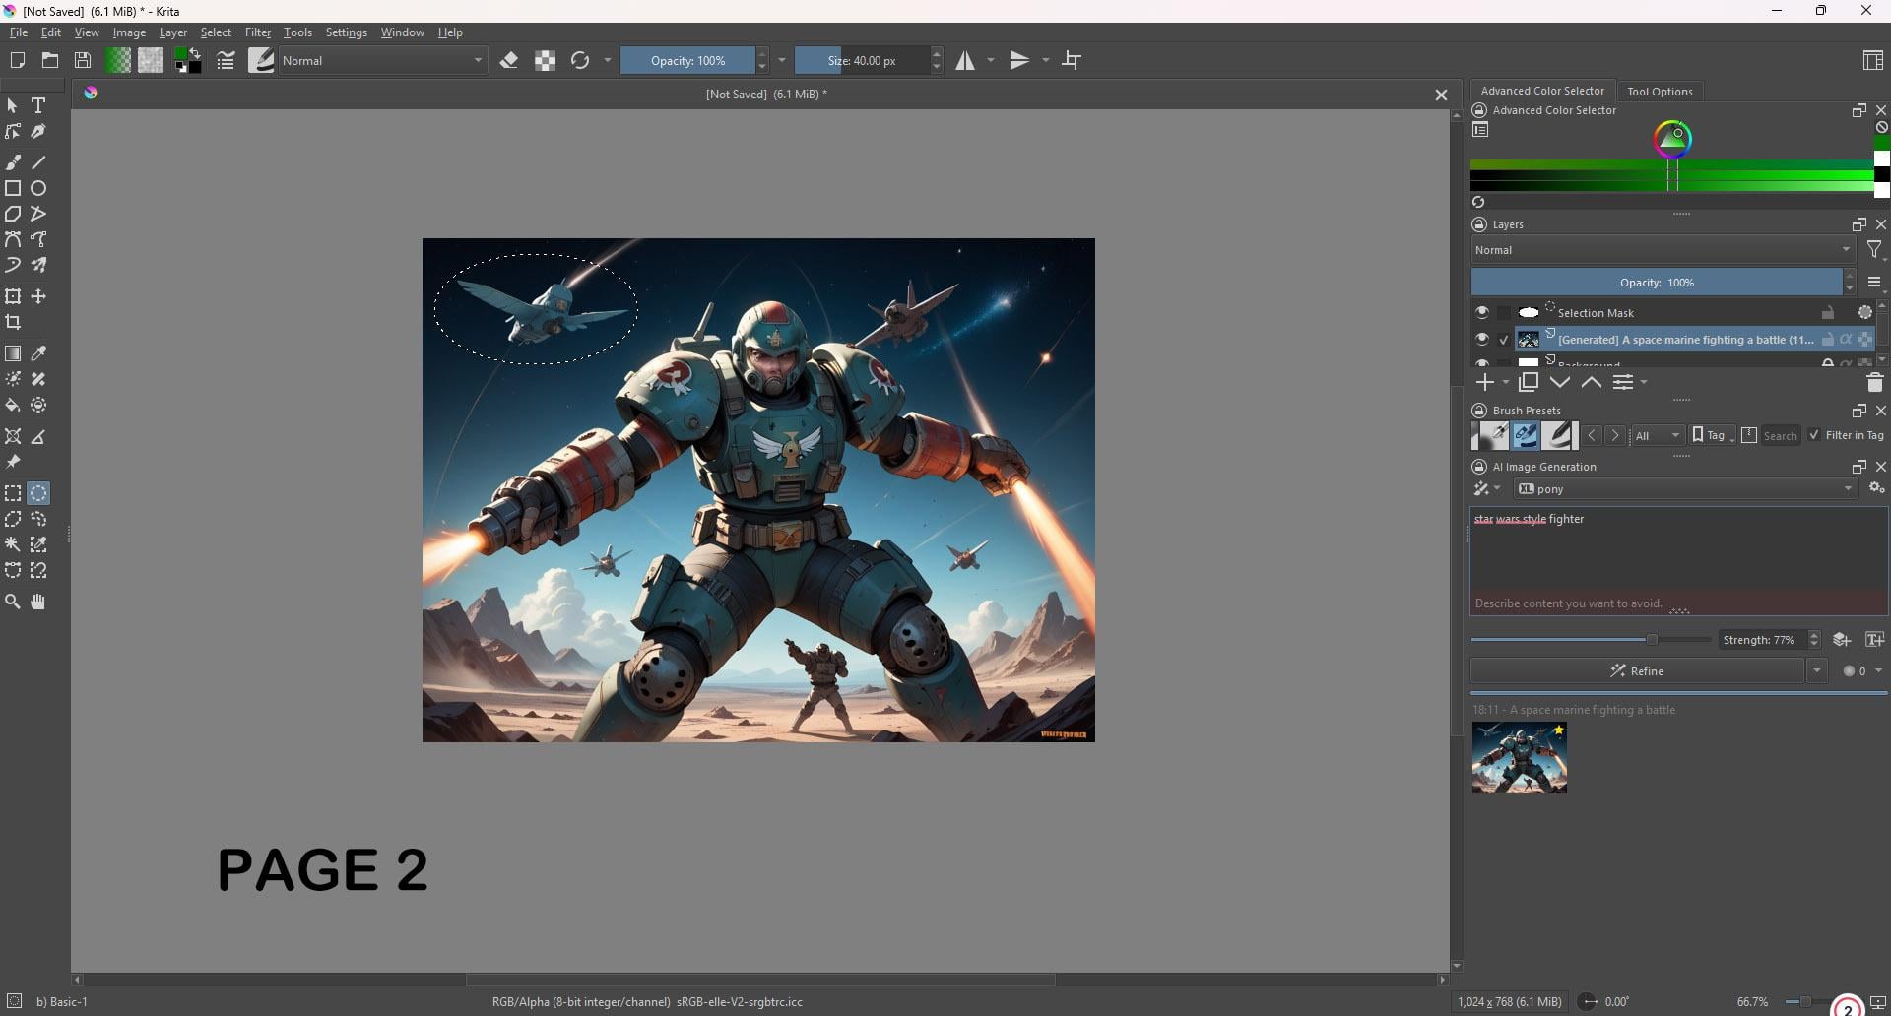Reload the original brush preset
Screen dimensions: 1891x1016
tap(580, 60)
